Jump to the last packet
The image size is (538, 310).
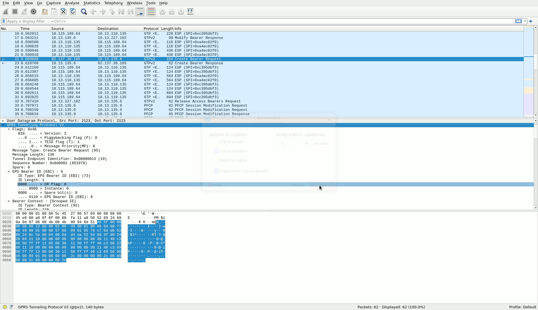130,12
